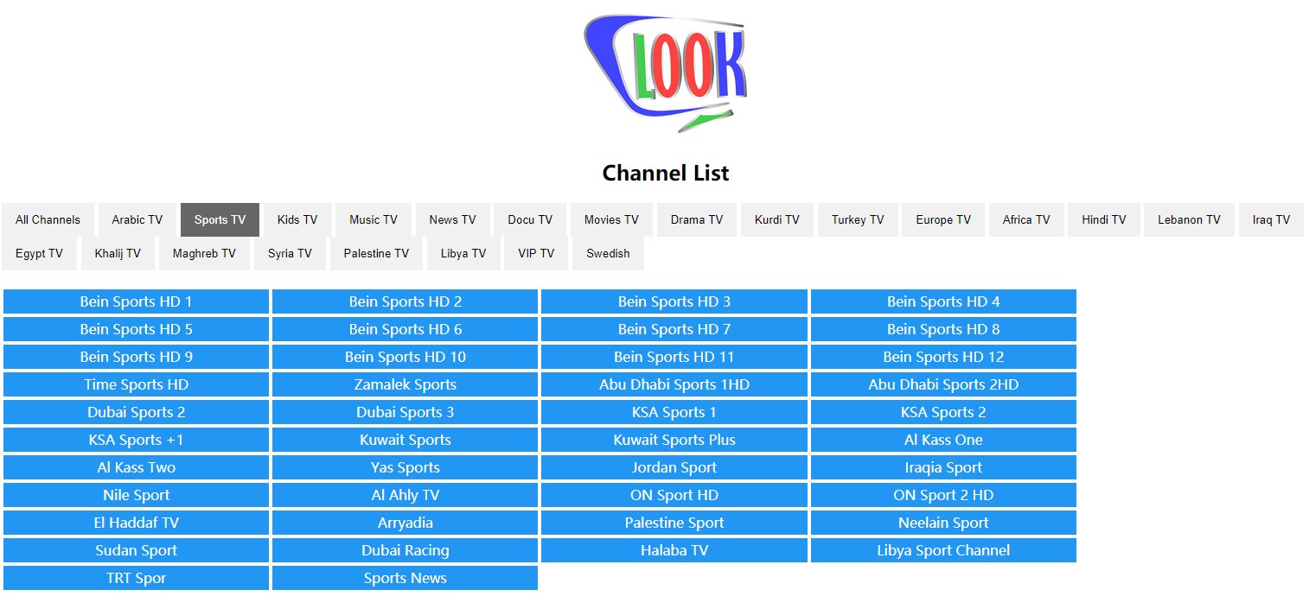Switch to Africa TV tab

coord(1026,219)
